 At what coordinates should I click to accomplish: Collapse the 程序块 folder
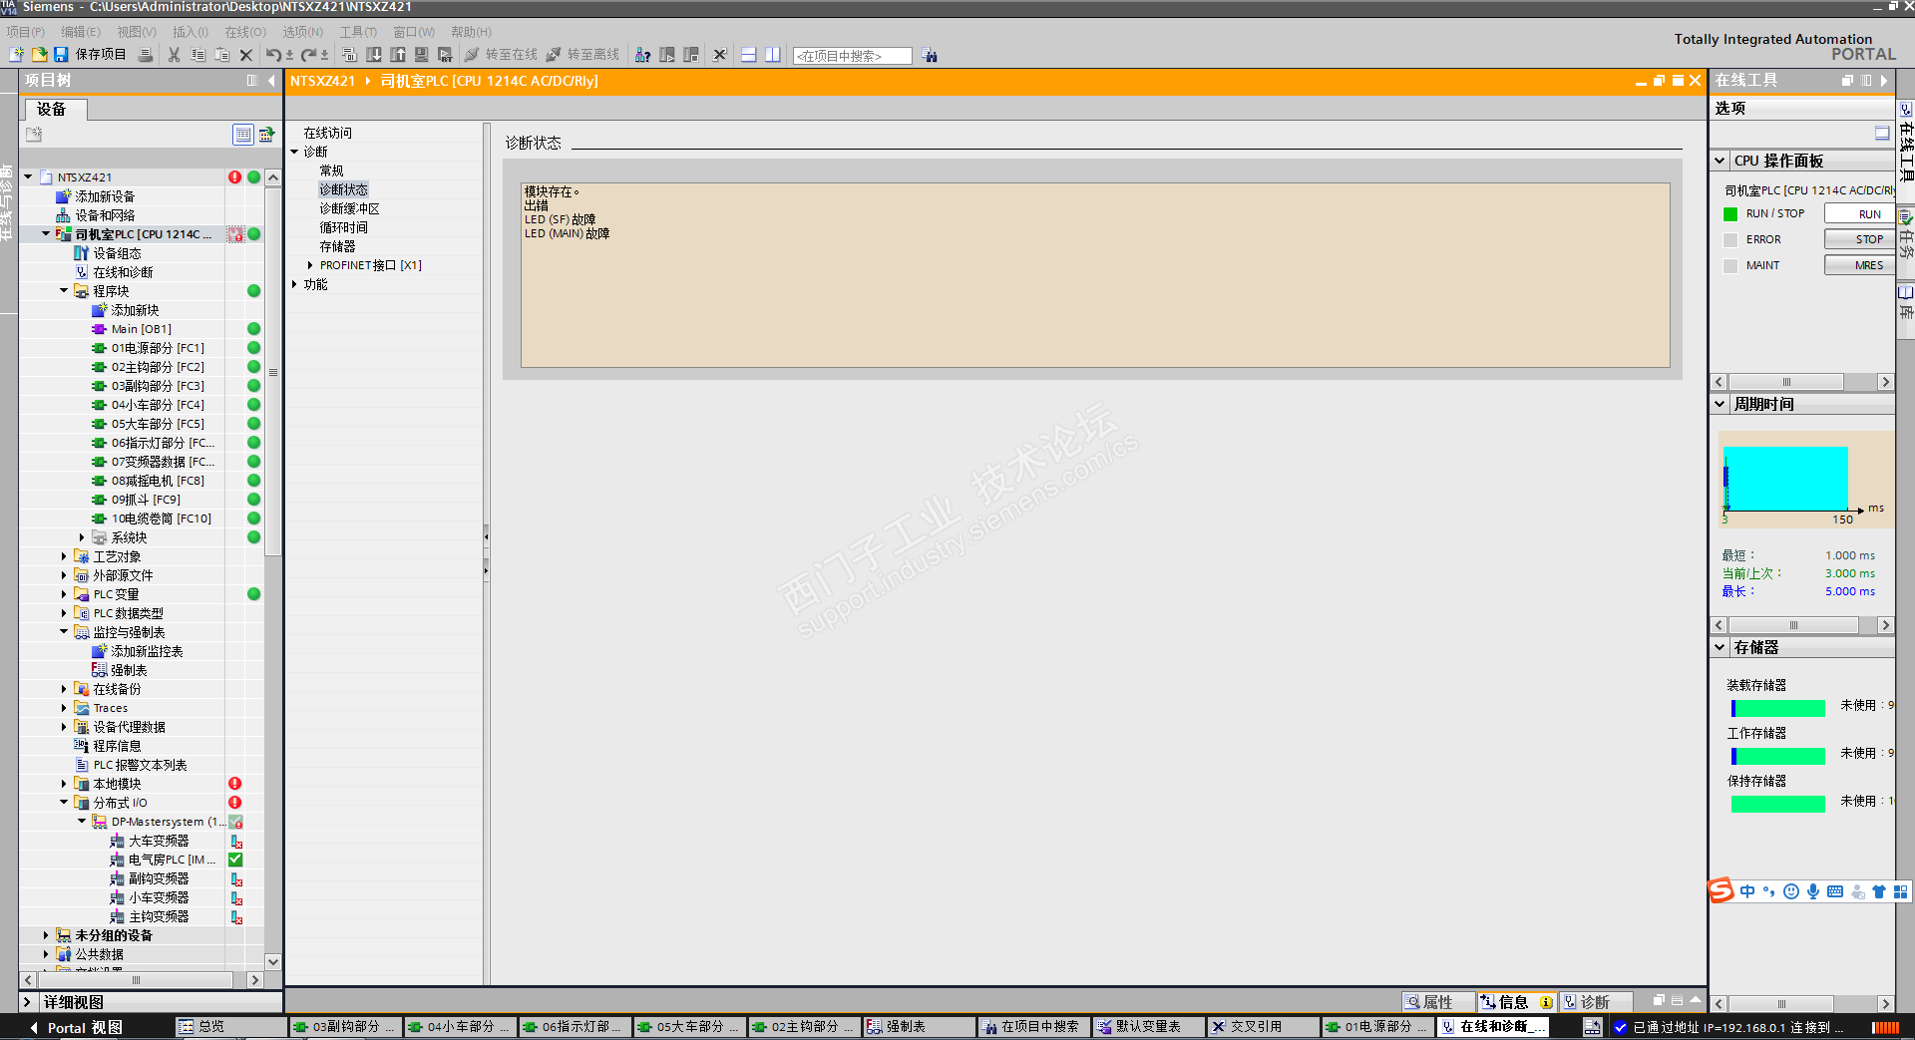tap(65, 291)
